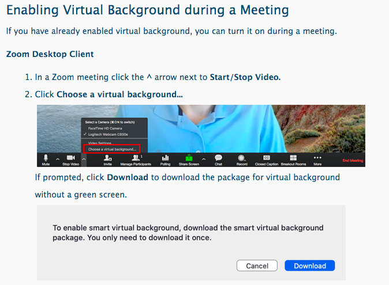The height and width of the screenshot is (285, 389).
Task: Choose the 'Choose a virtual background...' menu item
Action: tap(111, 149)
